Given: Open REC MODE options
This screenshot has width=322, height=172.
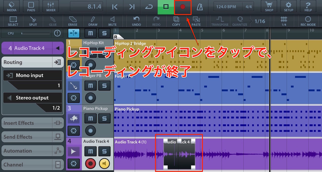Looking at the screenshot, I should (308, 21).
